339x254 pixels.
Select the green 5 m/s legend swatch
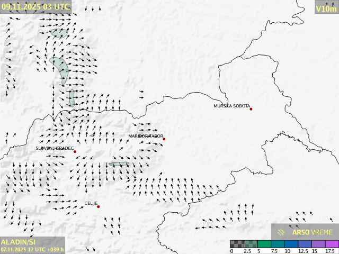click(264, 244)
